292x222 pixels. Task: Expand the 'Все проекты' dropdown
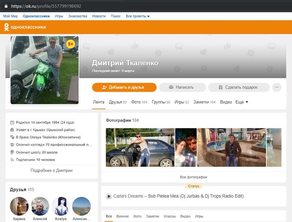[x=137, y=16]
